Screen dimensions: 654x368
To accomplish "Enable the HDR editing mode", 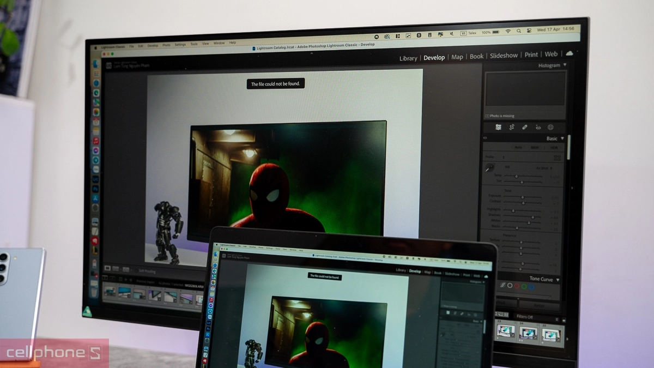I will pos(554,148).
